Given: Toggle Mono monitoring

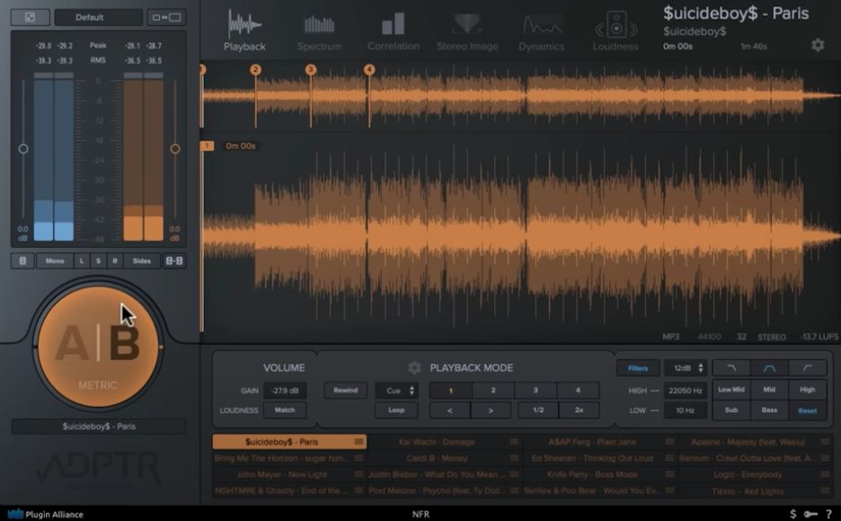Looking at the screenshot, I should click(x=55, y=261).
